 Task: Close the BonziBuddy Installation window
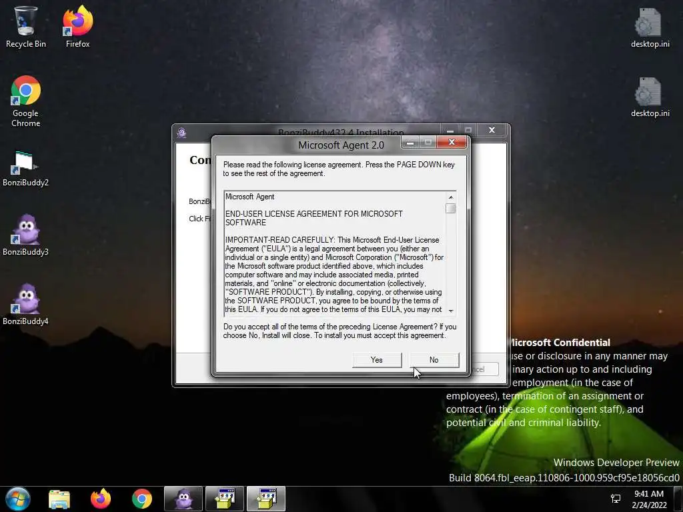[492, 130]
